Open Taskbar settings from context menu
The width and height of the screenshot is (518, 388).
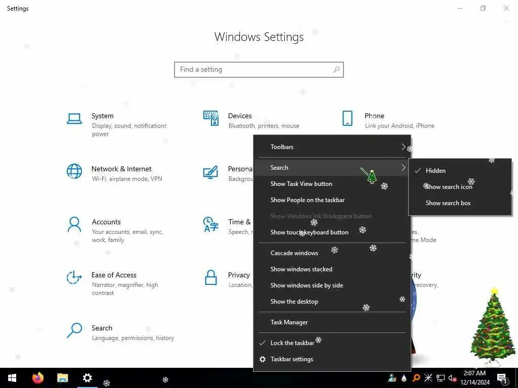(x=332, y=359)
